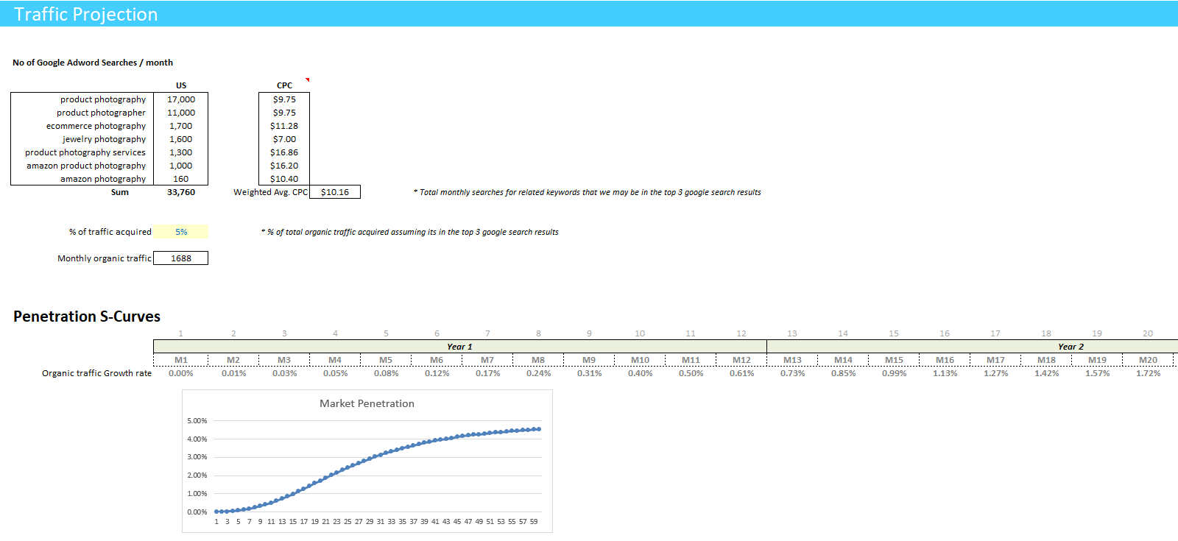Screen dimensions: 1178x541
Task: Select the '% of traffic acquired' label
Action: (x=110, y=232)
